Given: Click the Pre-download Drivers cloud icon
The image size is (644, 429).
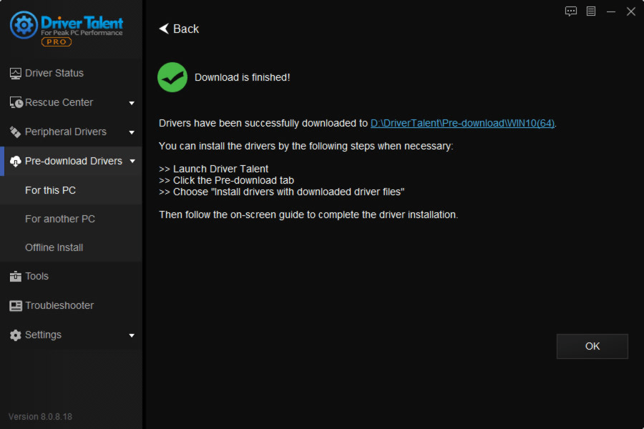Looking at the screenshot, I should click(x=16, y=162).
